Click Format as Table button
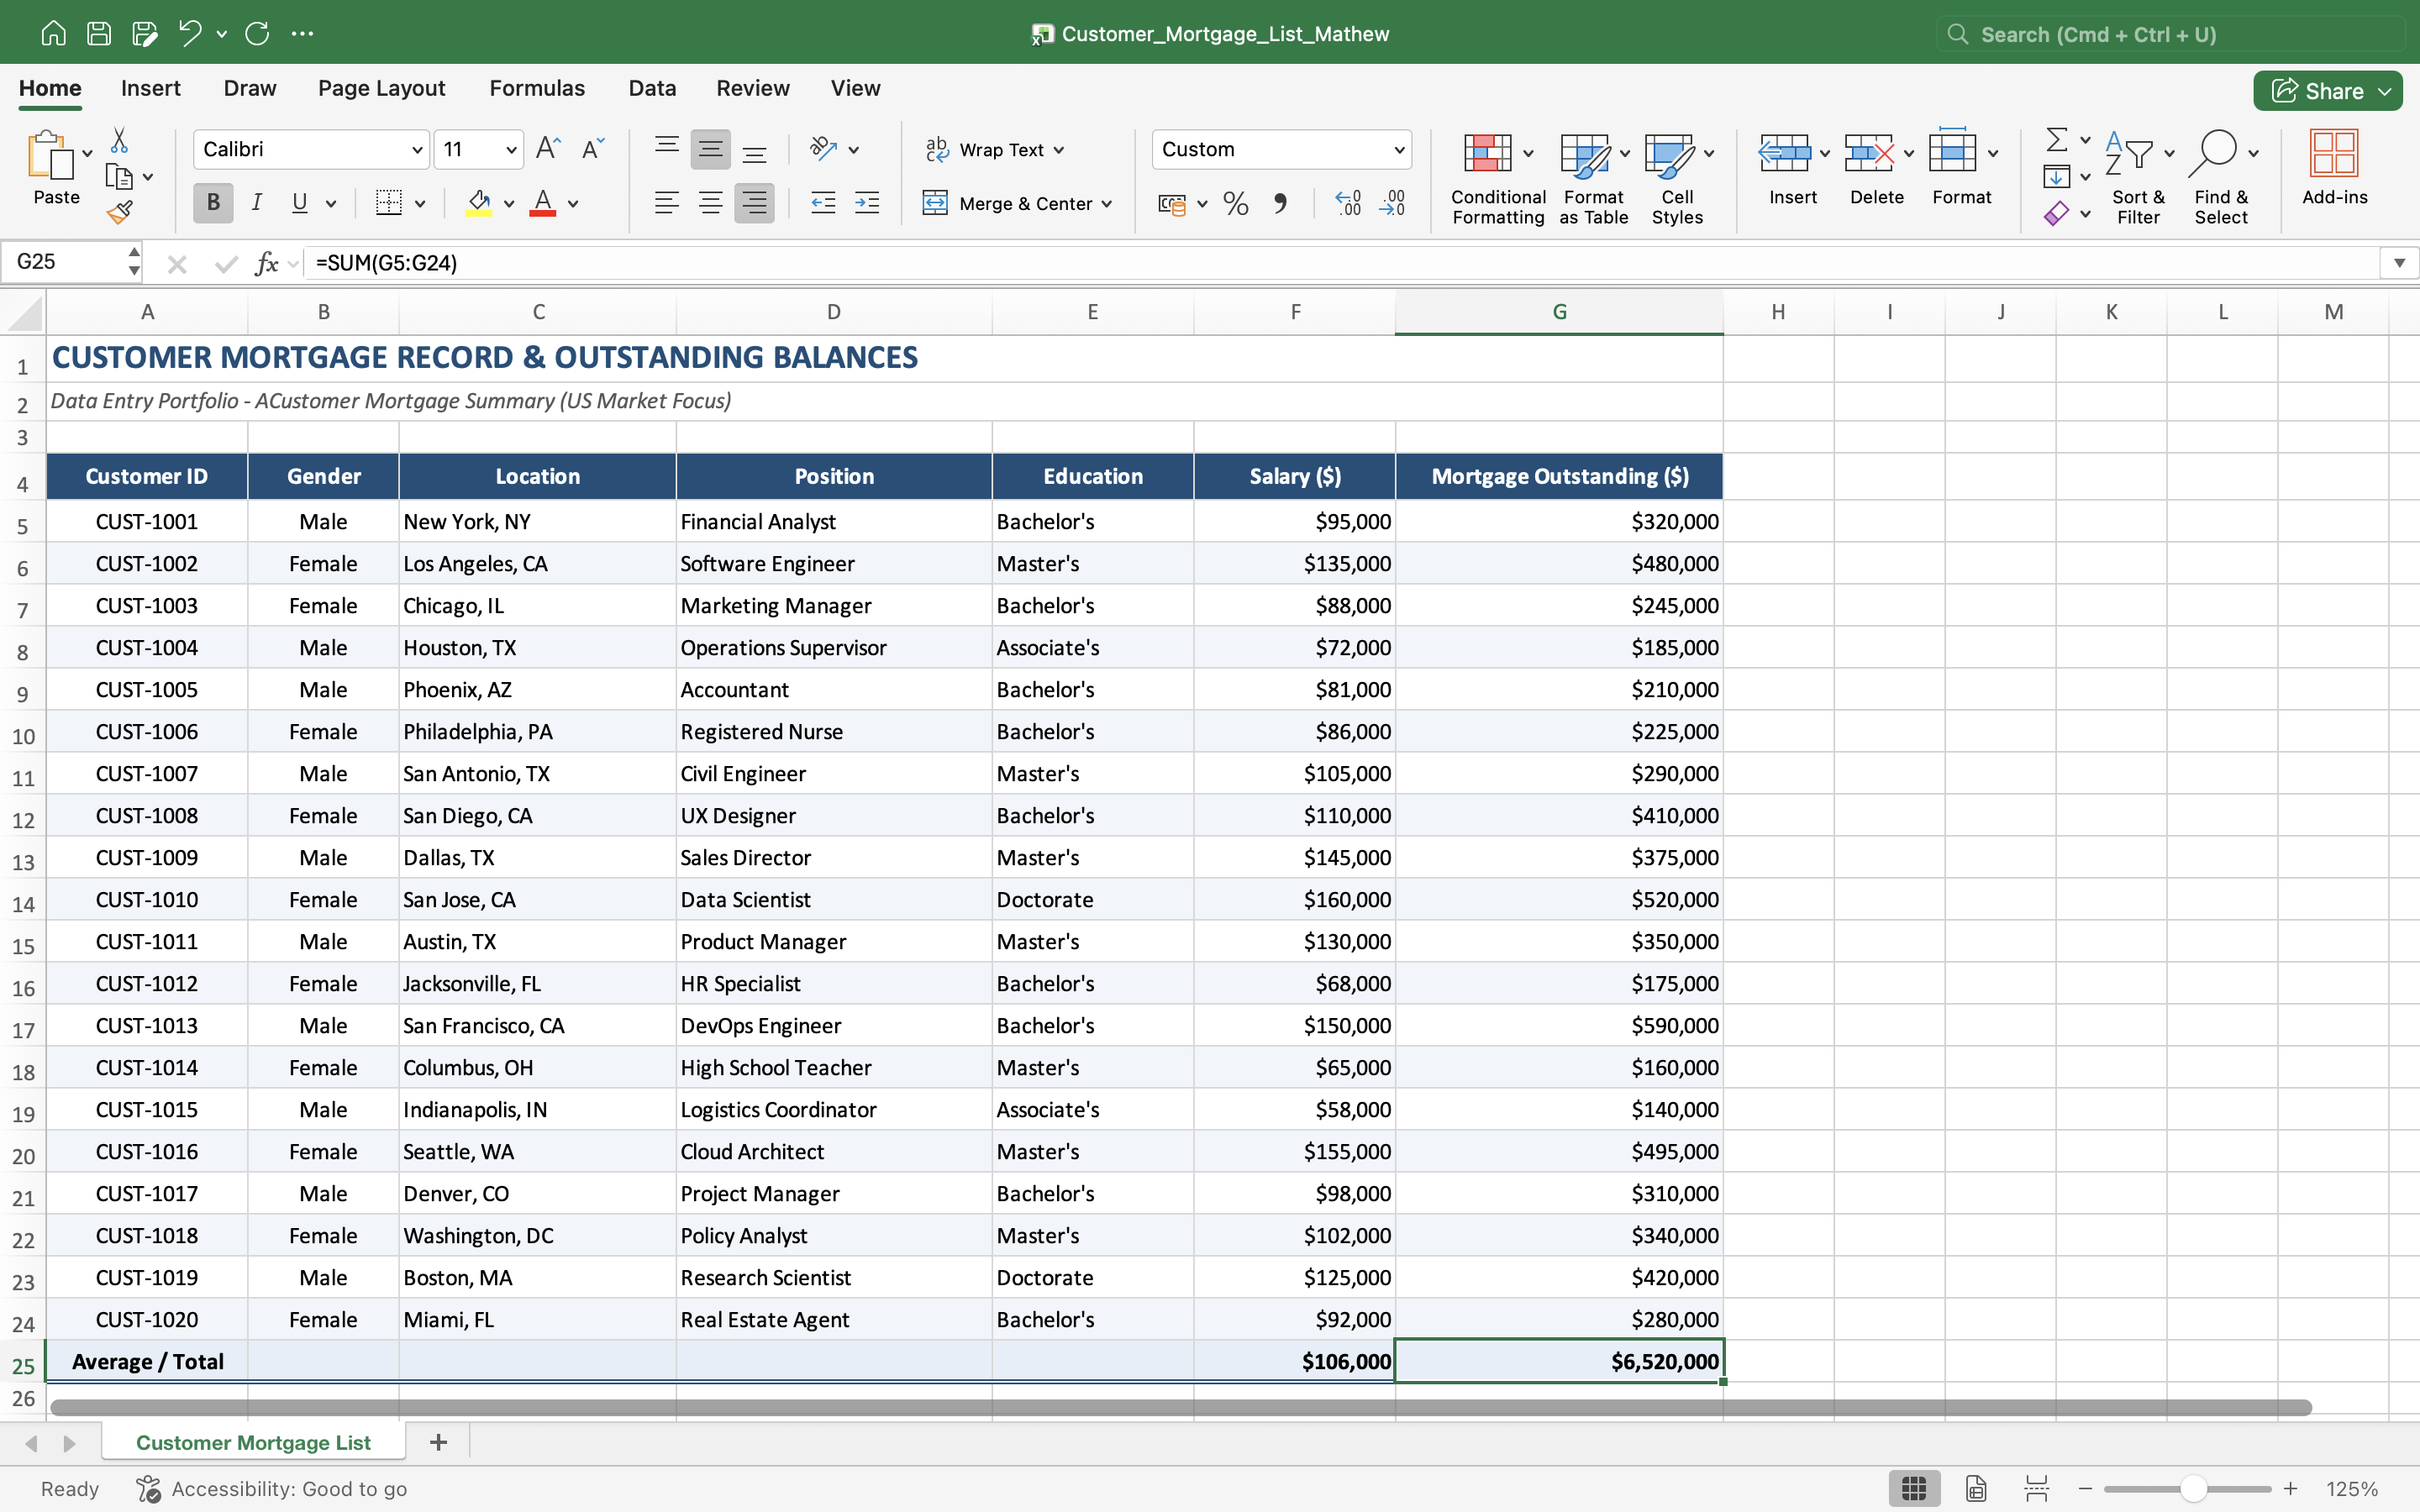Screen dimensions: 2420x1512 point(1593,180)
